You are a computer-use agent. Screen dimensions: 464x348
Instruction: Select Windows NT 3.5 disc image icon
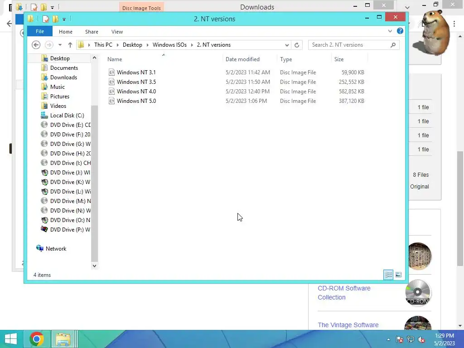coord(111,82)
